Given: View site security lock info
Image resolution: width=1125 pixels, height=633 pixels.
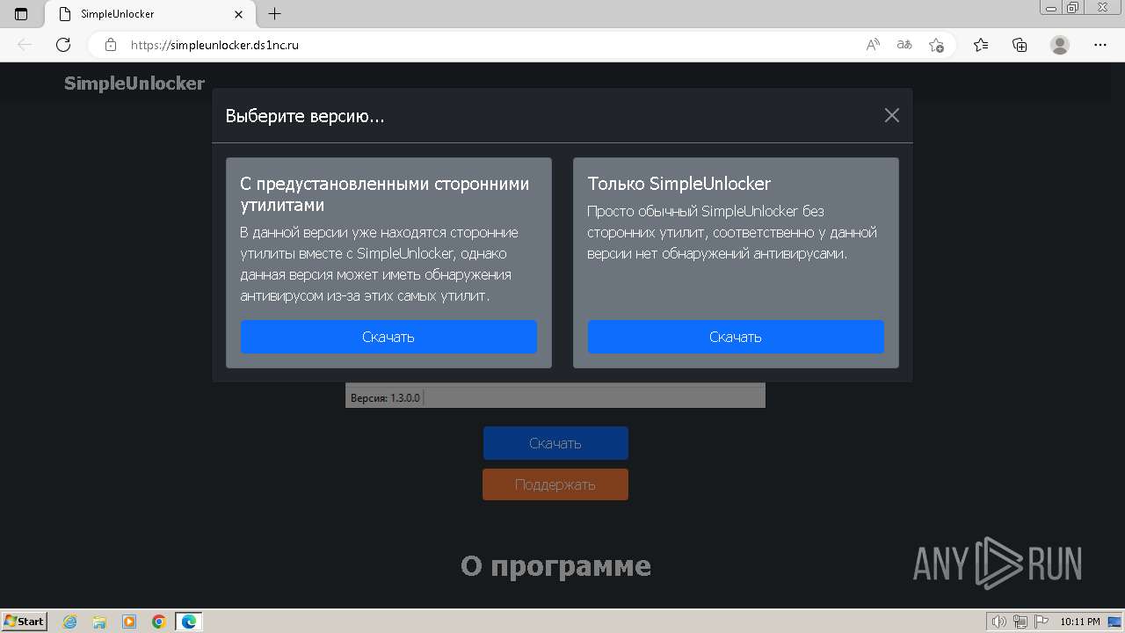Looking at the screenshot, I should (111, 45).
